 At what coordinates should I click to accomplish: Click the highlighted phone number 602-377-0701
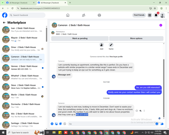pyautogui.click(x=82, y=114)
